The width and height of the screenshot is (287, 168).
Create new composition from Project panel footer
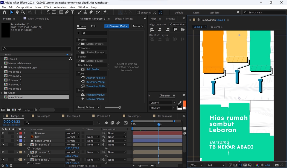point(14,110)
